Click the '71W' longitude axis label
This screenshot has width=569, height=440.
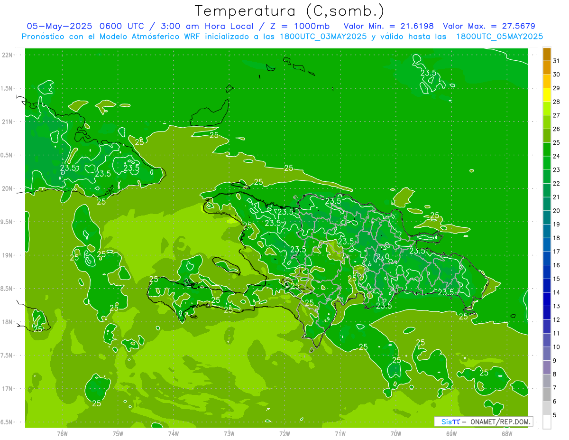coord(340,433)
